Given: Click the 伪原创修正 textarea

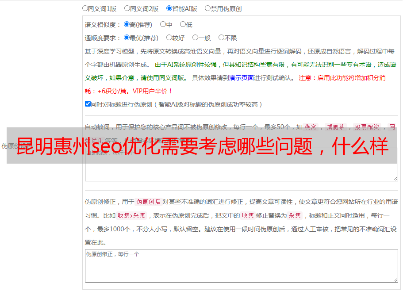Looking at the screenshot, I should tap(242, 266).
